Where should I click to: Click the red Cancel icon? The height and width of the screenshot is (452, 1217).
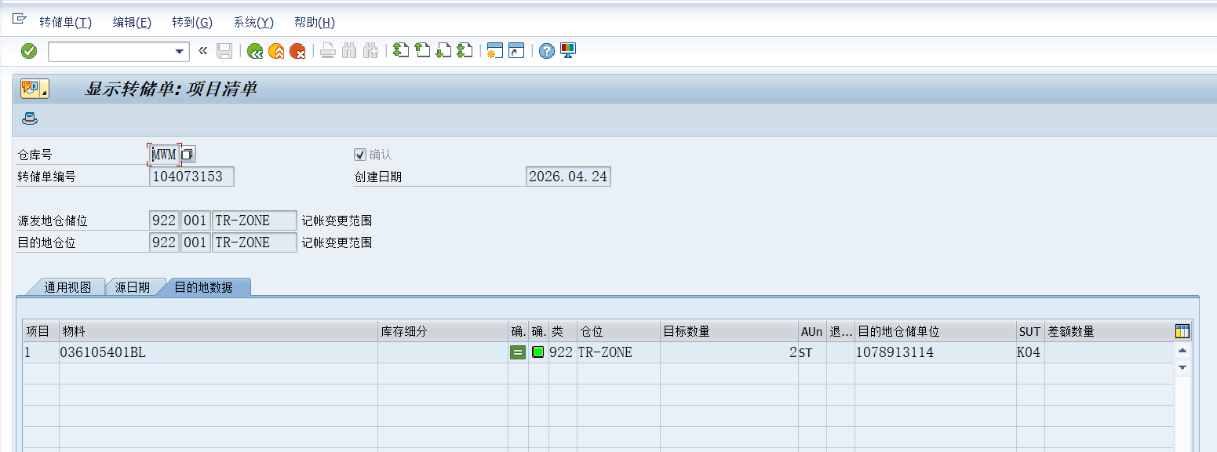click(297, 50)
